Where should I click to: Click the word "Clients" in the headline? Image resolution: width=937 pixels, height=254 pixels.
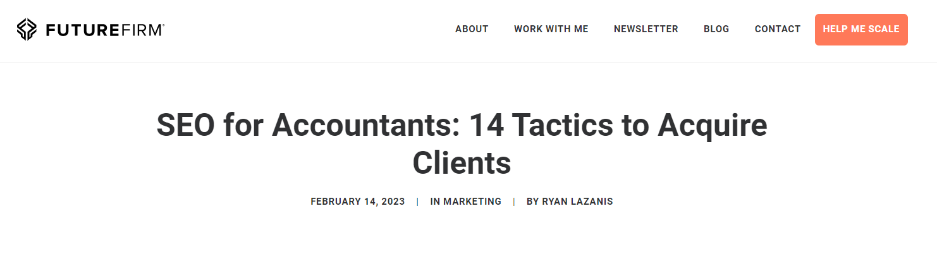coord(462,163)
